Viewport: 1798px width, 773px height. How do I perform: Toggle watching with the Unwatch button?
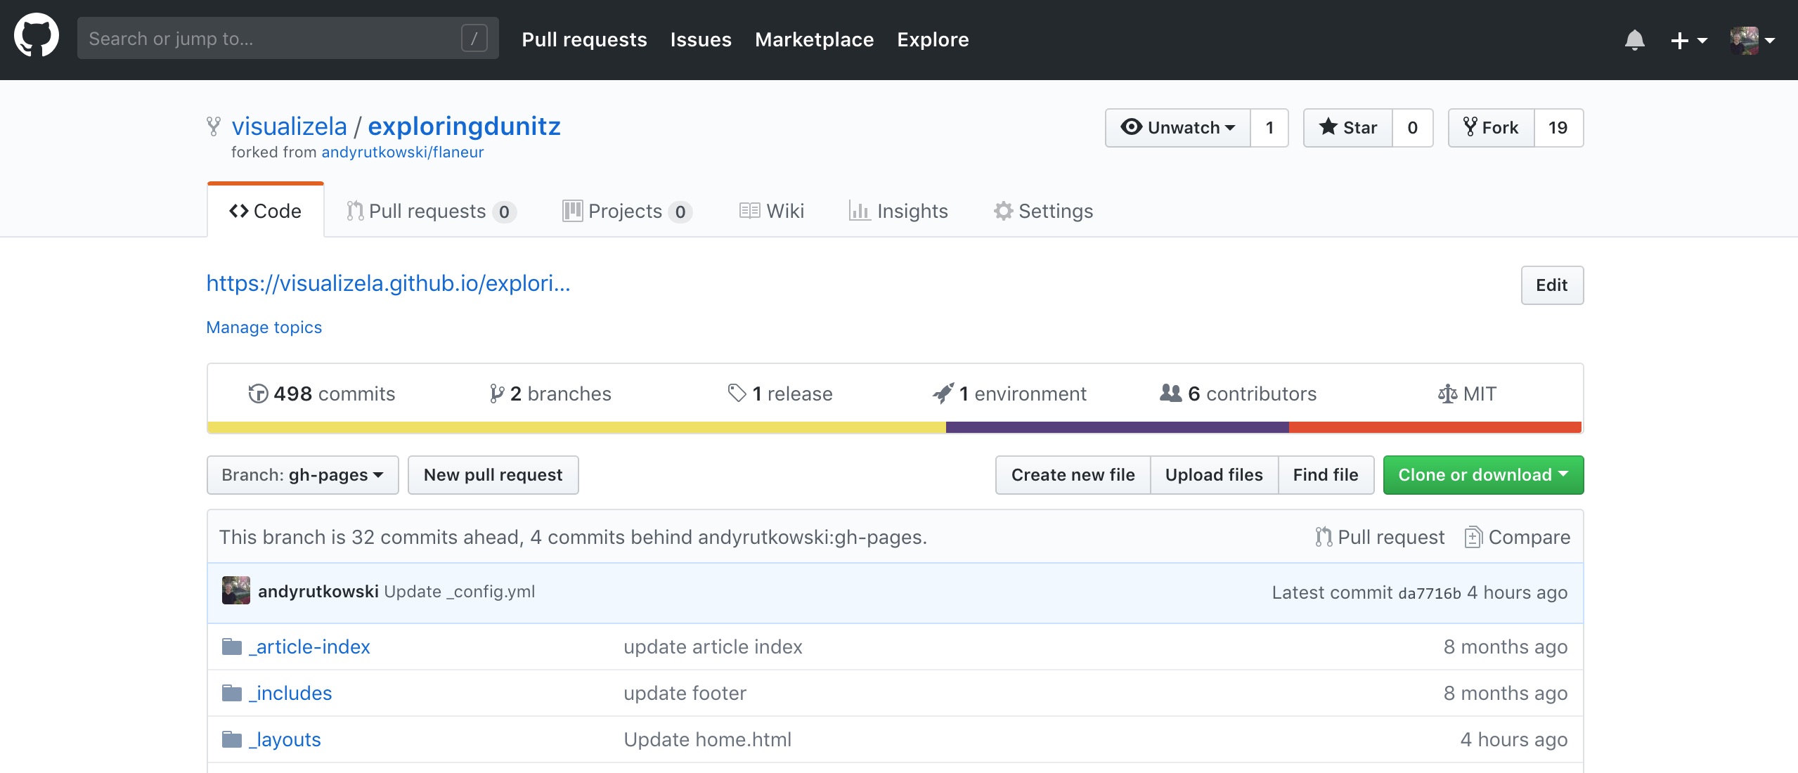pos(1178,128)
